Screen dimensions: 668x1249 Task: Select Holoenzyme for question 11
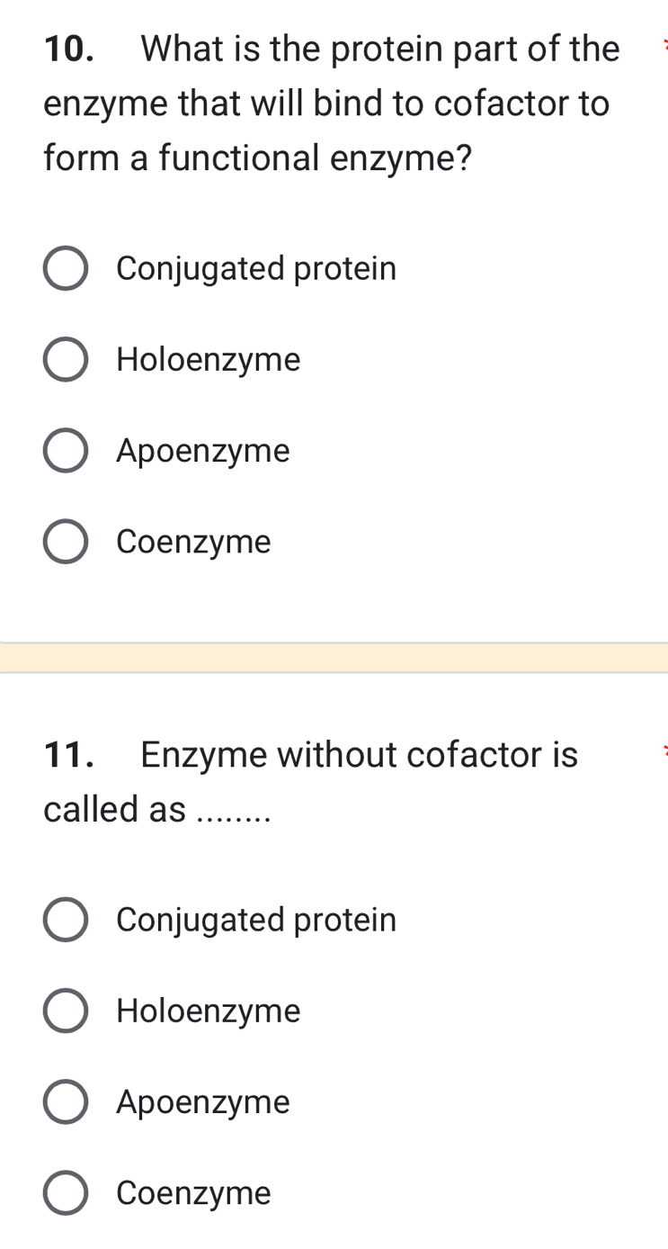tap(65, 1011)
